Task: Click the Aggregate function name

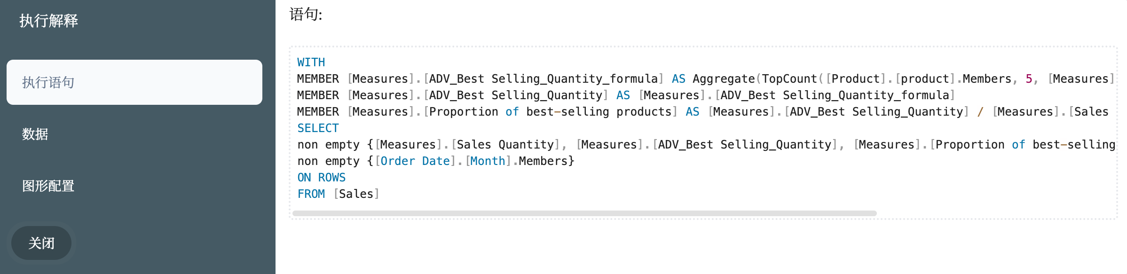Action: [723, 79]
